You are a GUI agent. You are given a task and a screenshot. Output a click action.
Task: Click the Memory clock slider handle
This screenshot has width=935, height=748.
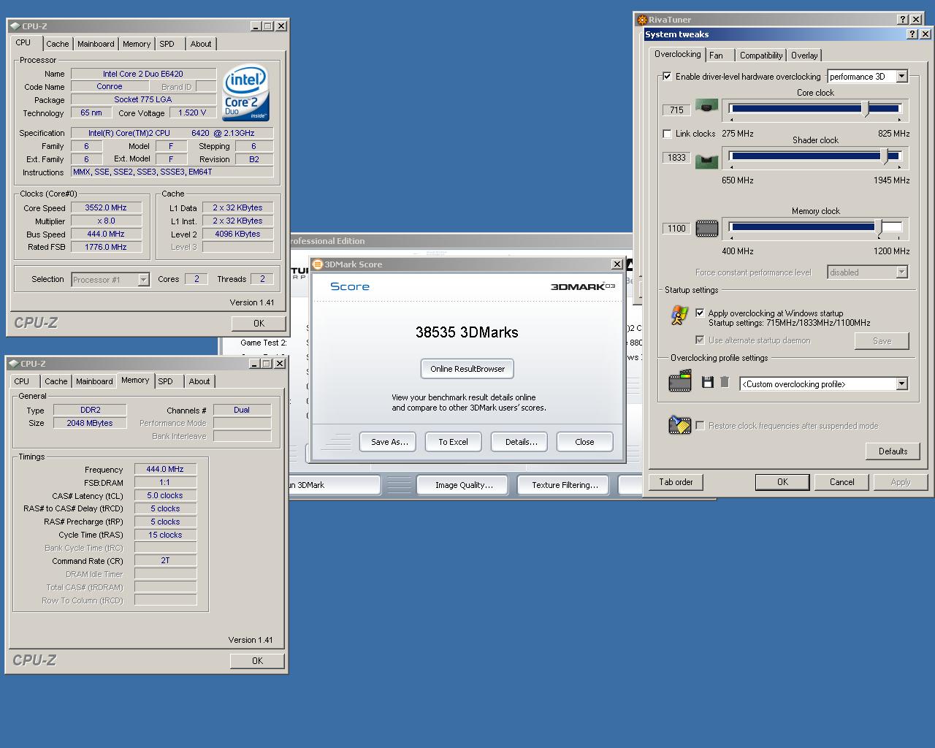tap(879, 227)
